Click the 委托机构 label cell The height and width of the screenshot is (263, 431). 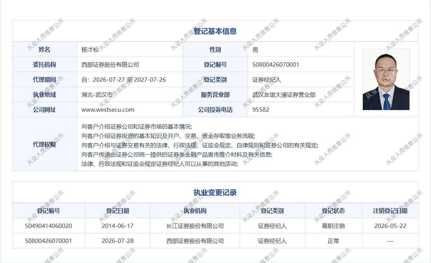pyautogui.click(x=44, y=64)
